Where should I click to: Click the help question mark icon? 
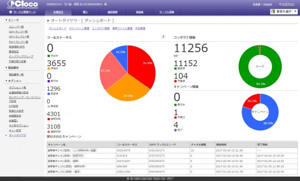coord(163,37)
